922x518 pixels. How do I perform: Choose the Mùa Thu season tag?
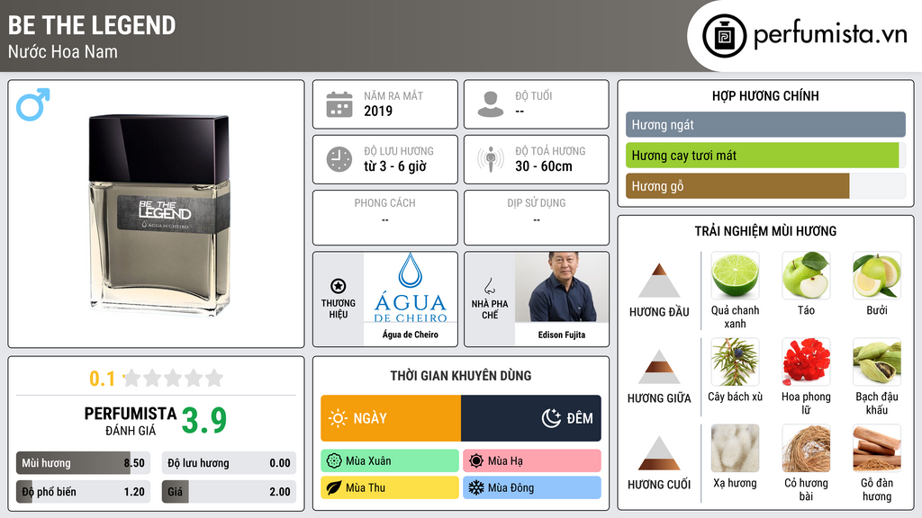pyautogui.click(x=390, y=487)
